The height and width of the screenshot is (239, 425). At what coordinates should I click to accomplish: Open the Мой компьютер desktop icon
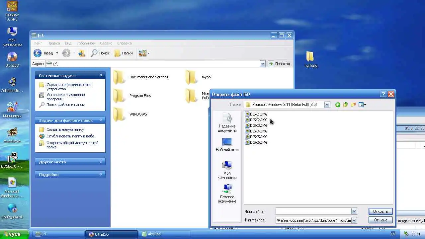tap(12, 36)
